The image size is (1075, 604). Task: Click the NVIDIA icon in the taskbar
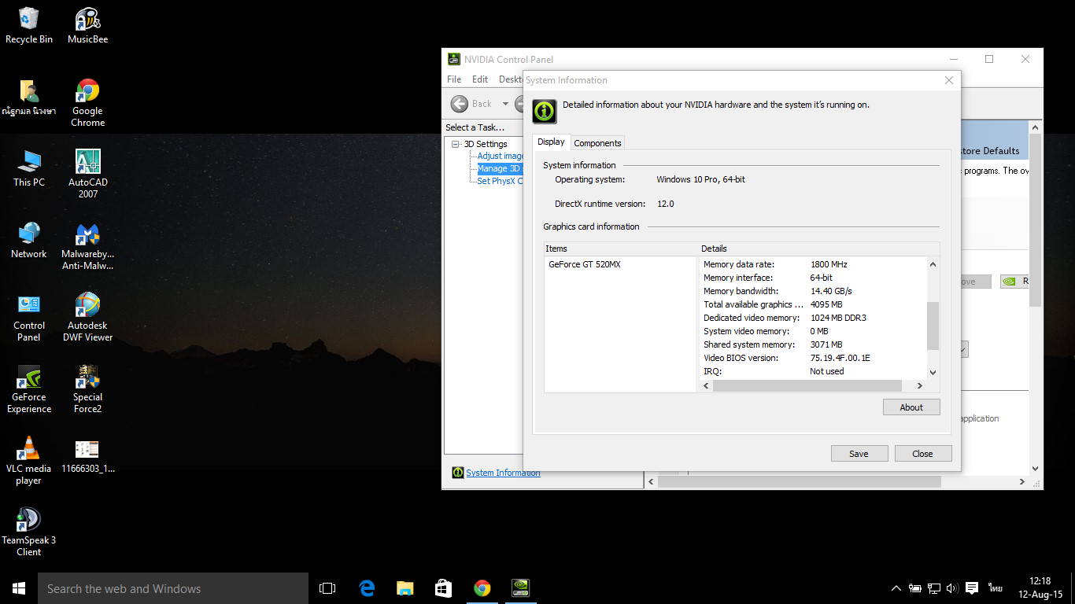(x=520, y=588)
